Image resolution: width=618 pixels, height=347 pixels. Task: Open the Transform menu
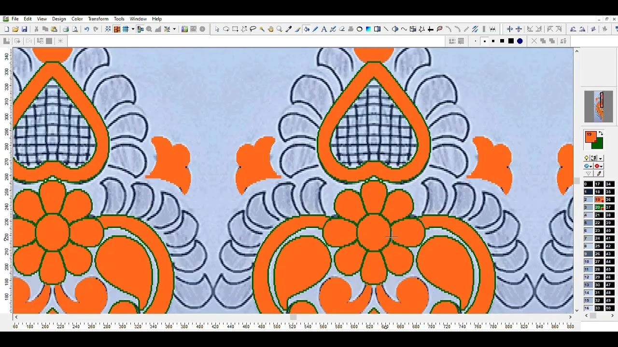pyautogui.click(x=98, y=19)
